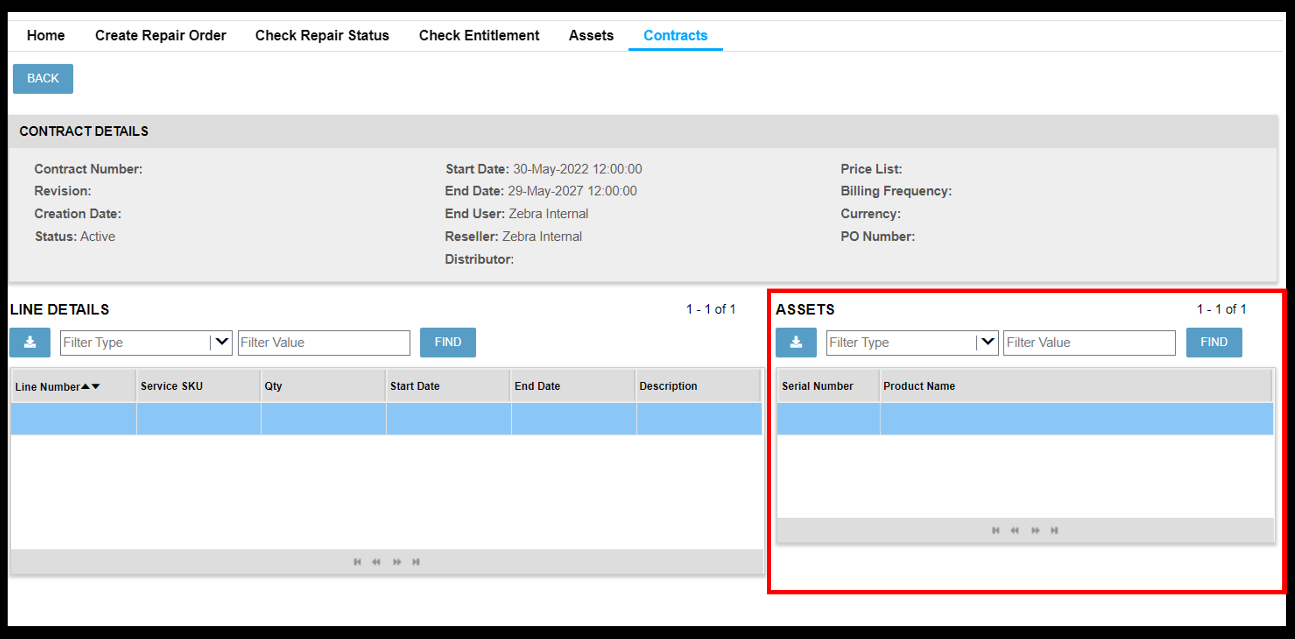The height and width of the screenshot is (639, 1295).
Task: Open the Home tab
Action: point(46,35)
